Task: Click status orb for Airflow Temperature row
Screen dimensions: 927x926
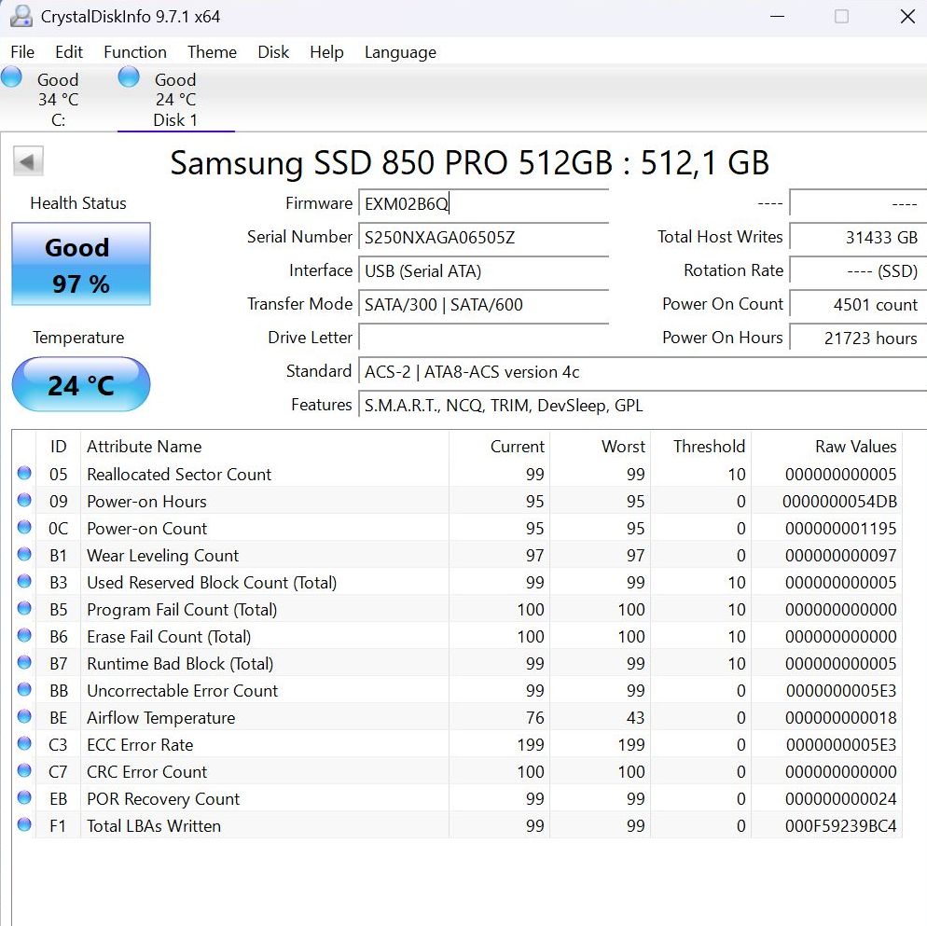Action: pyautogui.click(x=24, y=717)
